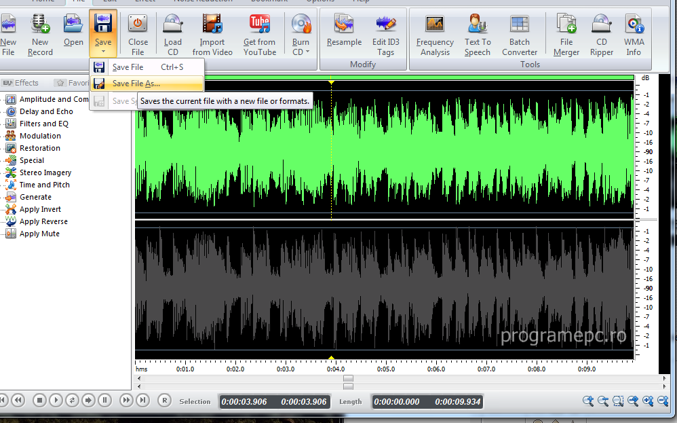Screen dimensions: 677x423
Task: Select Save File menu entry
Action: (x=147, y=67)
